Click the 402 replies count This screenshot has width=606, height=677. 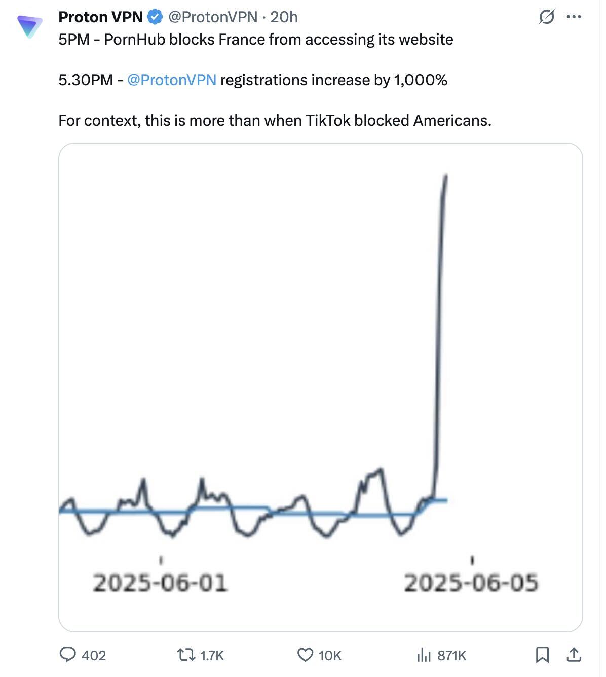(94, 655)
